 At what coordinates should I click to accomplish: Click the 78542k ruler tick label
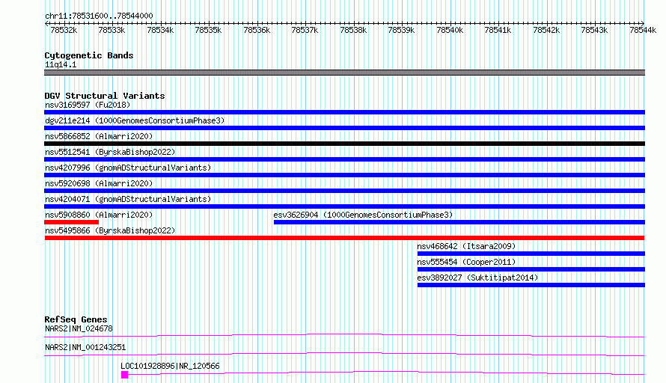point(546,30)
